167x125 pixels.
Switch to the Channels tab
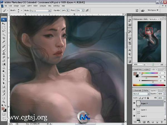[137, 90]
